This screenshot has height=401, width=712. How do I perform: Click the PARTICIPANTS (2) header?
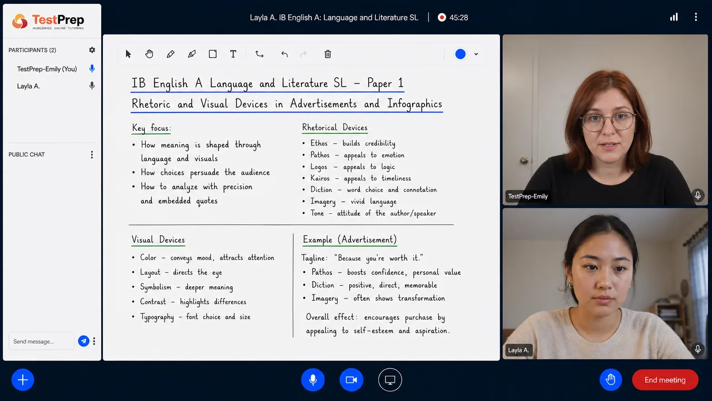tap(32, 50)
